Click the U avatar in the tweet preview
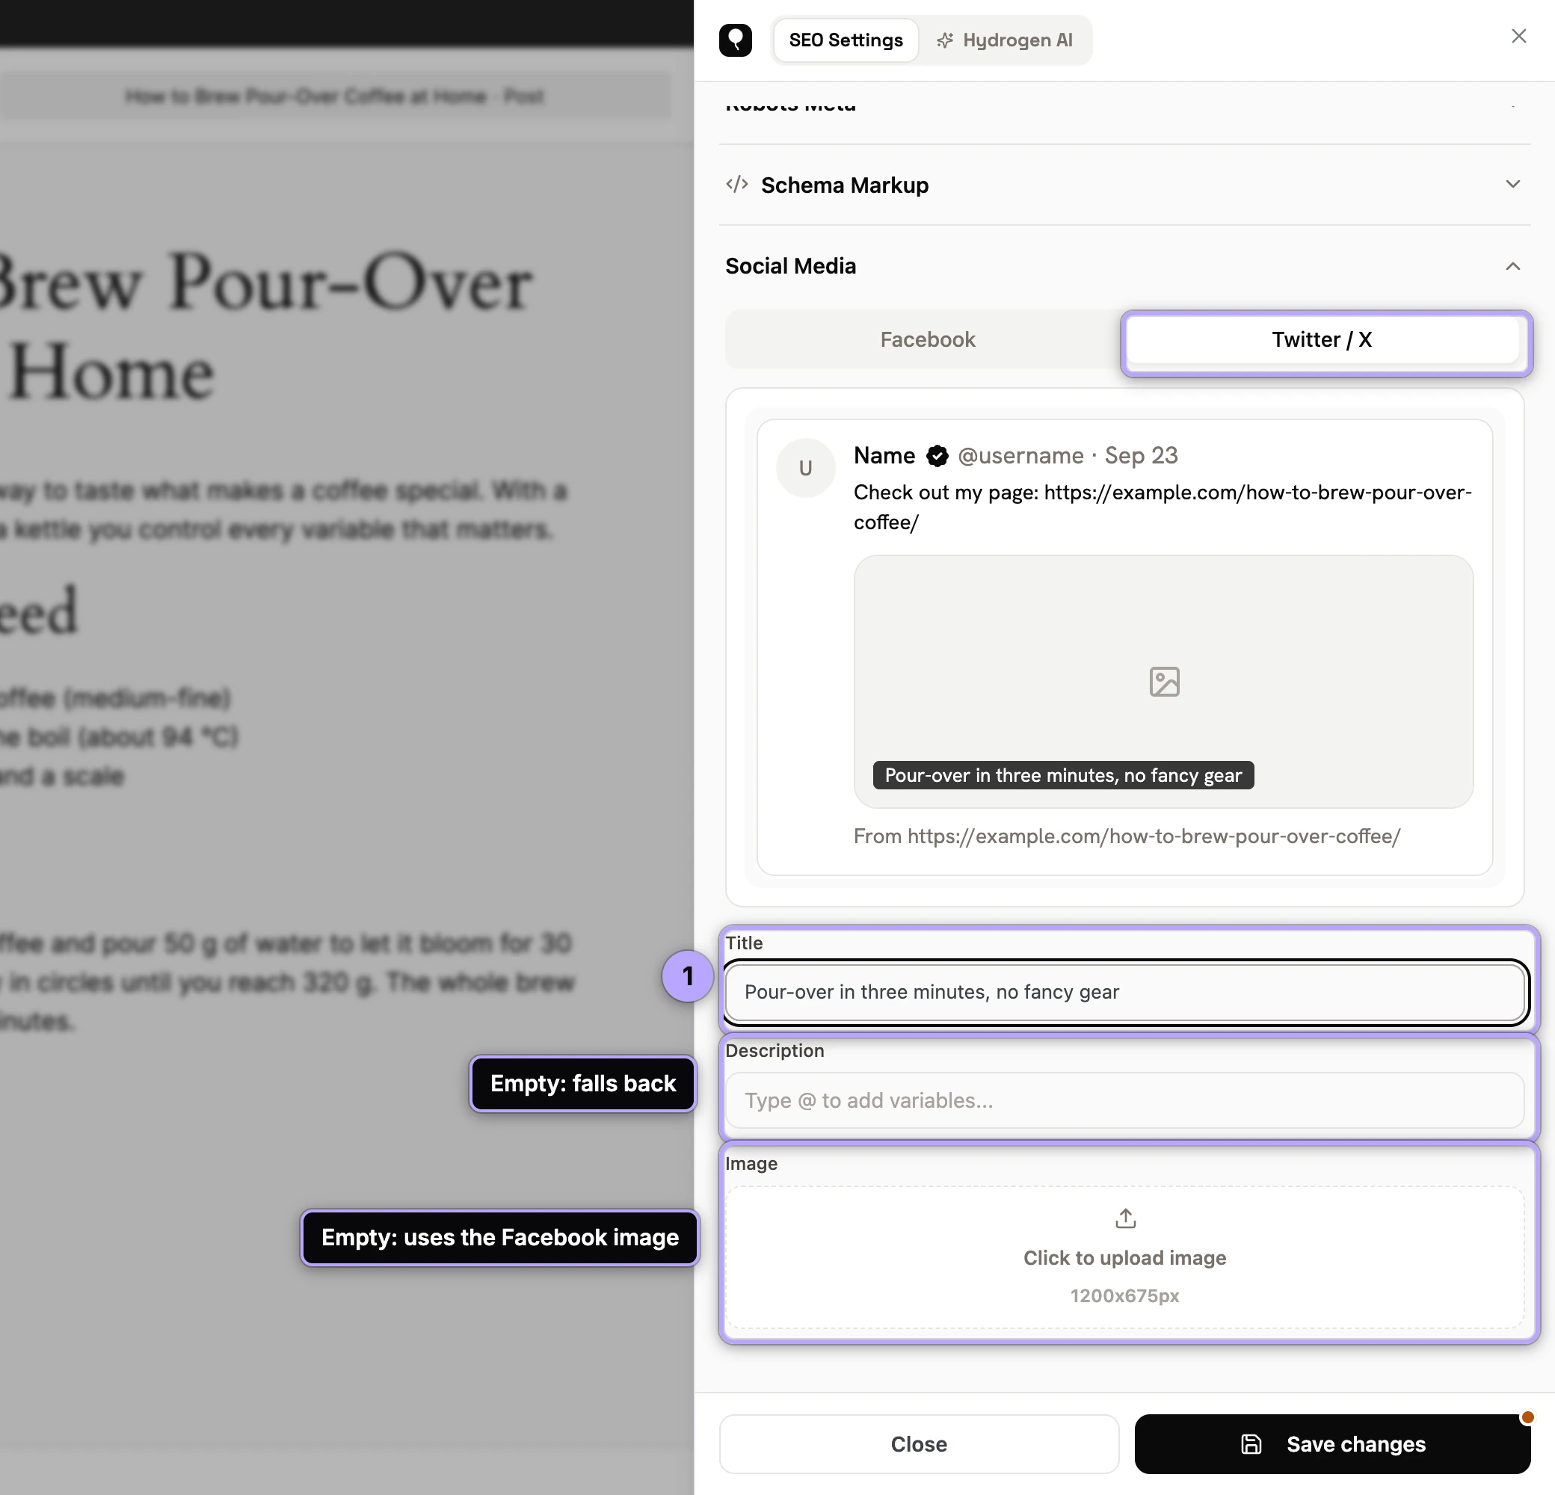Image resolution: width=1555 pixels, height=1495 pixels. click(x=805, y=468)
